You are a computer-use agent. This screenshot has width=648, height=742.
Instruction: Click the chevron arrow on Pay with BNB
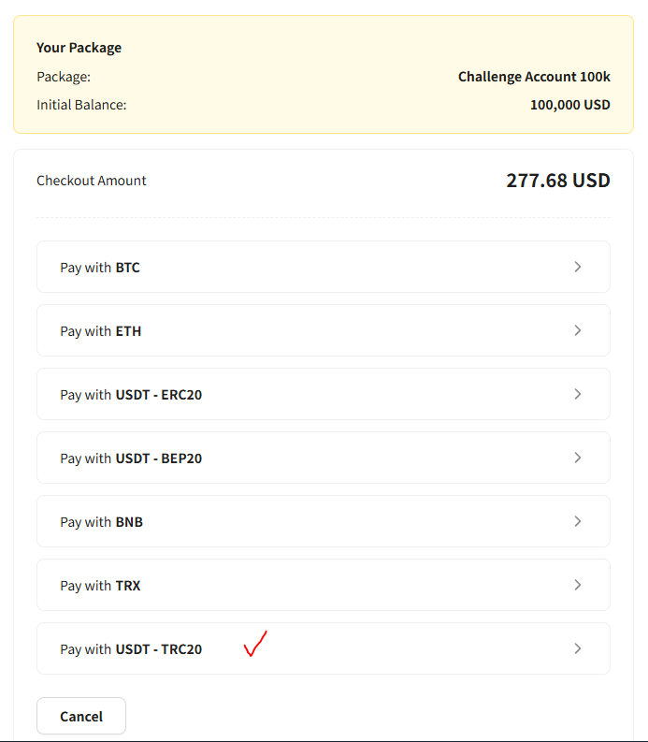578,521
